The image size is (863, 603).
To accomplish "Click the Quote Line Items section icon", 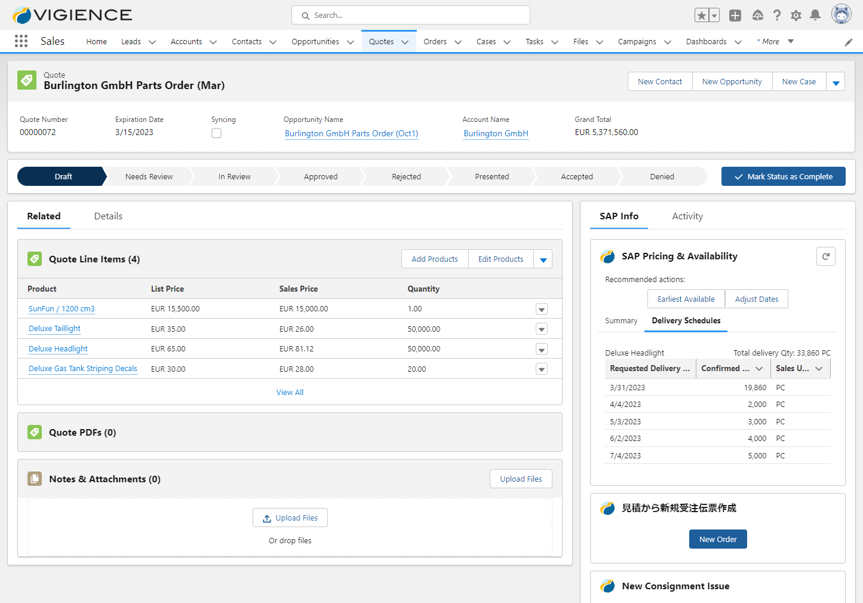I will [35, 259].
